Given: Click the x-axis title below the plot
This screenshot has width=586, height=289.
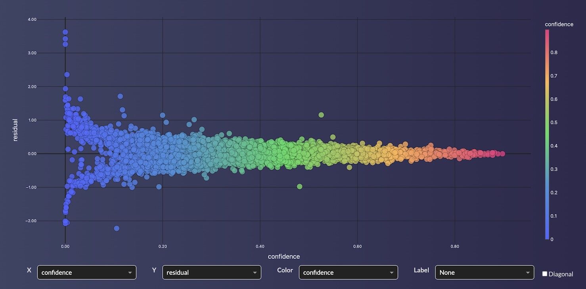Looking at the screenshot, I should 283,256.
